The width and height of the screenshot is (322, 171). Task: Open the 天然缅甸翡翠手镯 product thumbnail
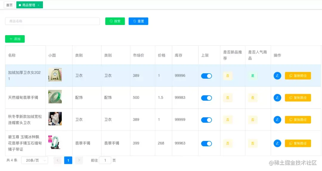55,97
